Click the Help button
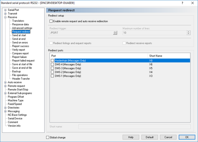Image resolution: width=198 pixels, height=142 pixels. [x=131, y=137]
